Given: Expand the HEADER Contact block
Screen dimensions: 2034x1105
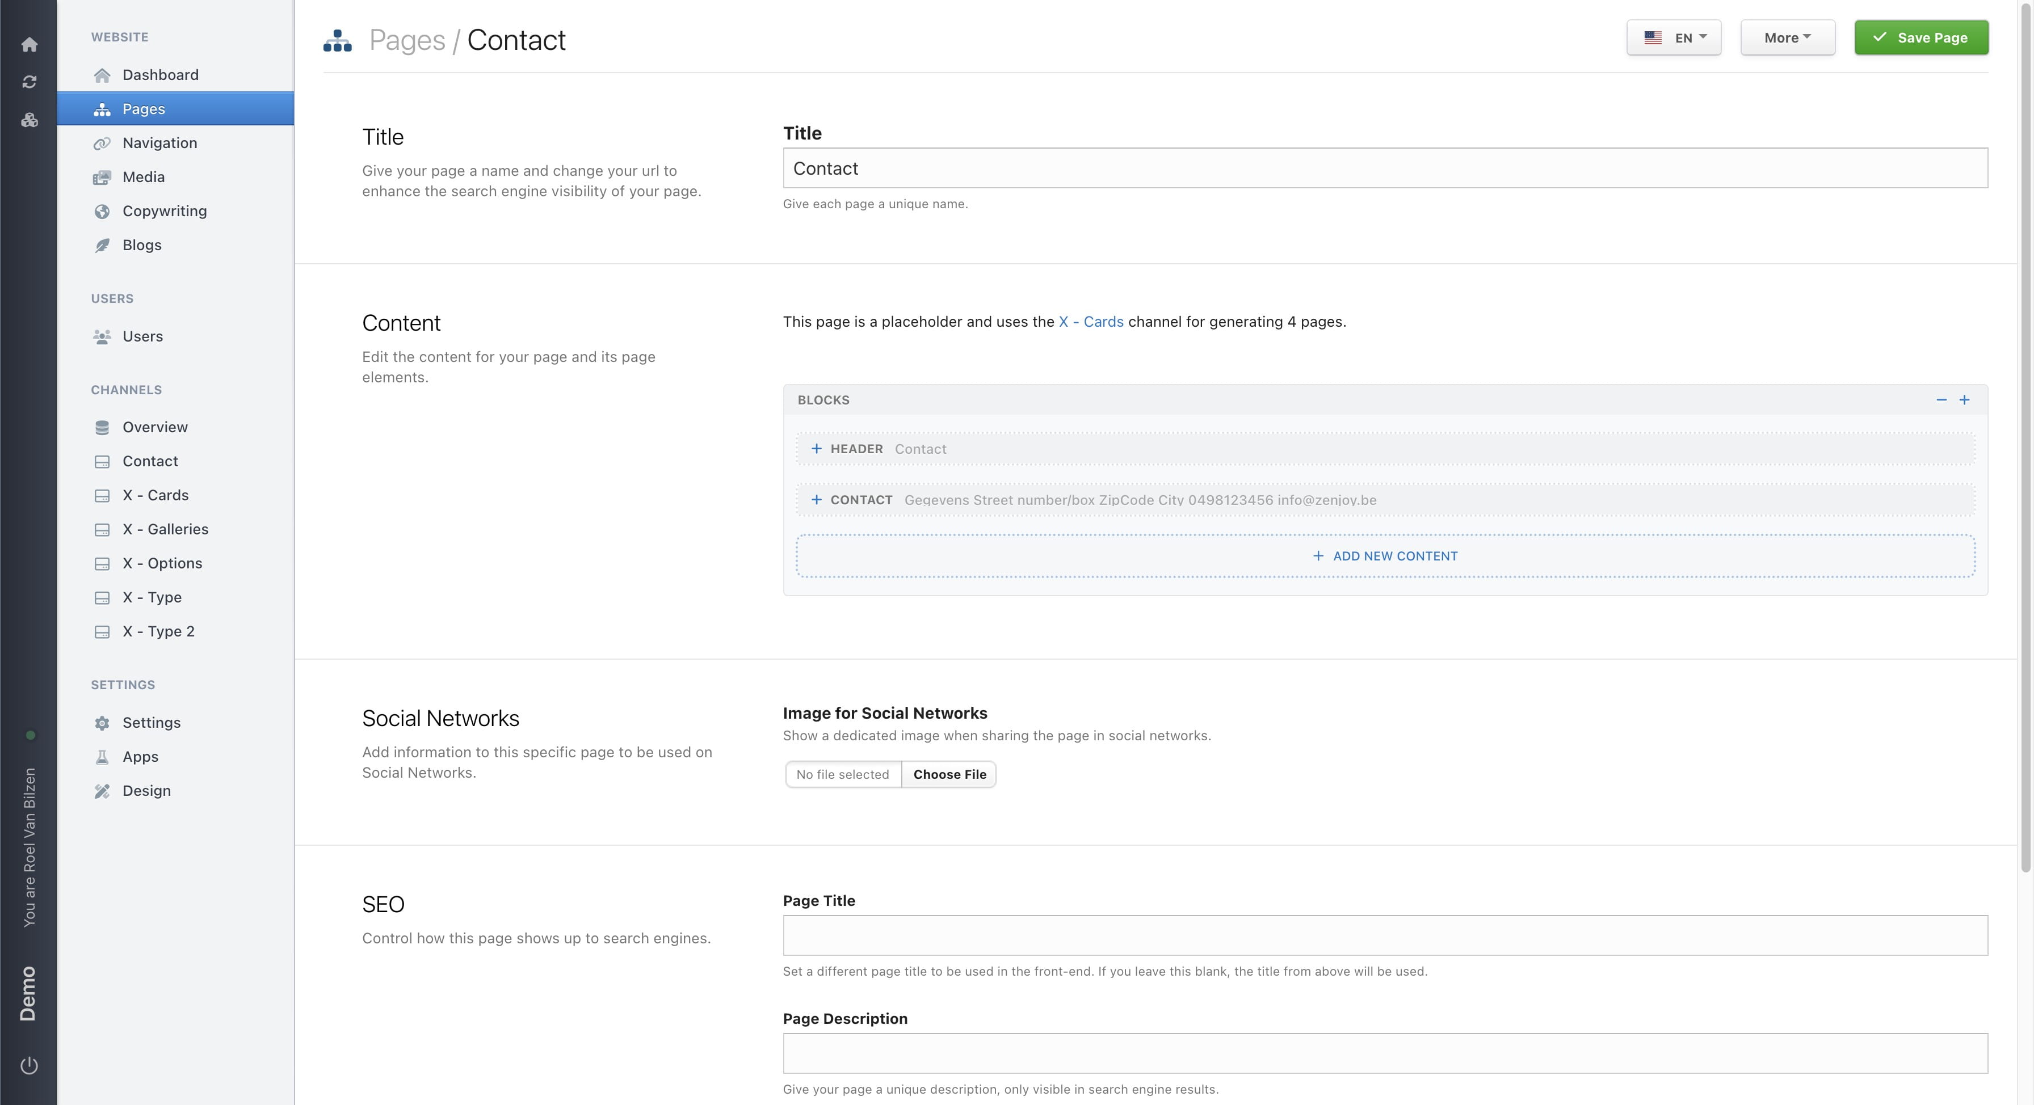Looking at the screenshot, I should (817, 448).
